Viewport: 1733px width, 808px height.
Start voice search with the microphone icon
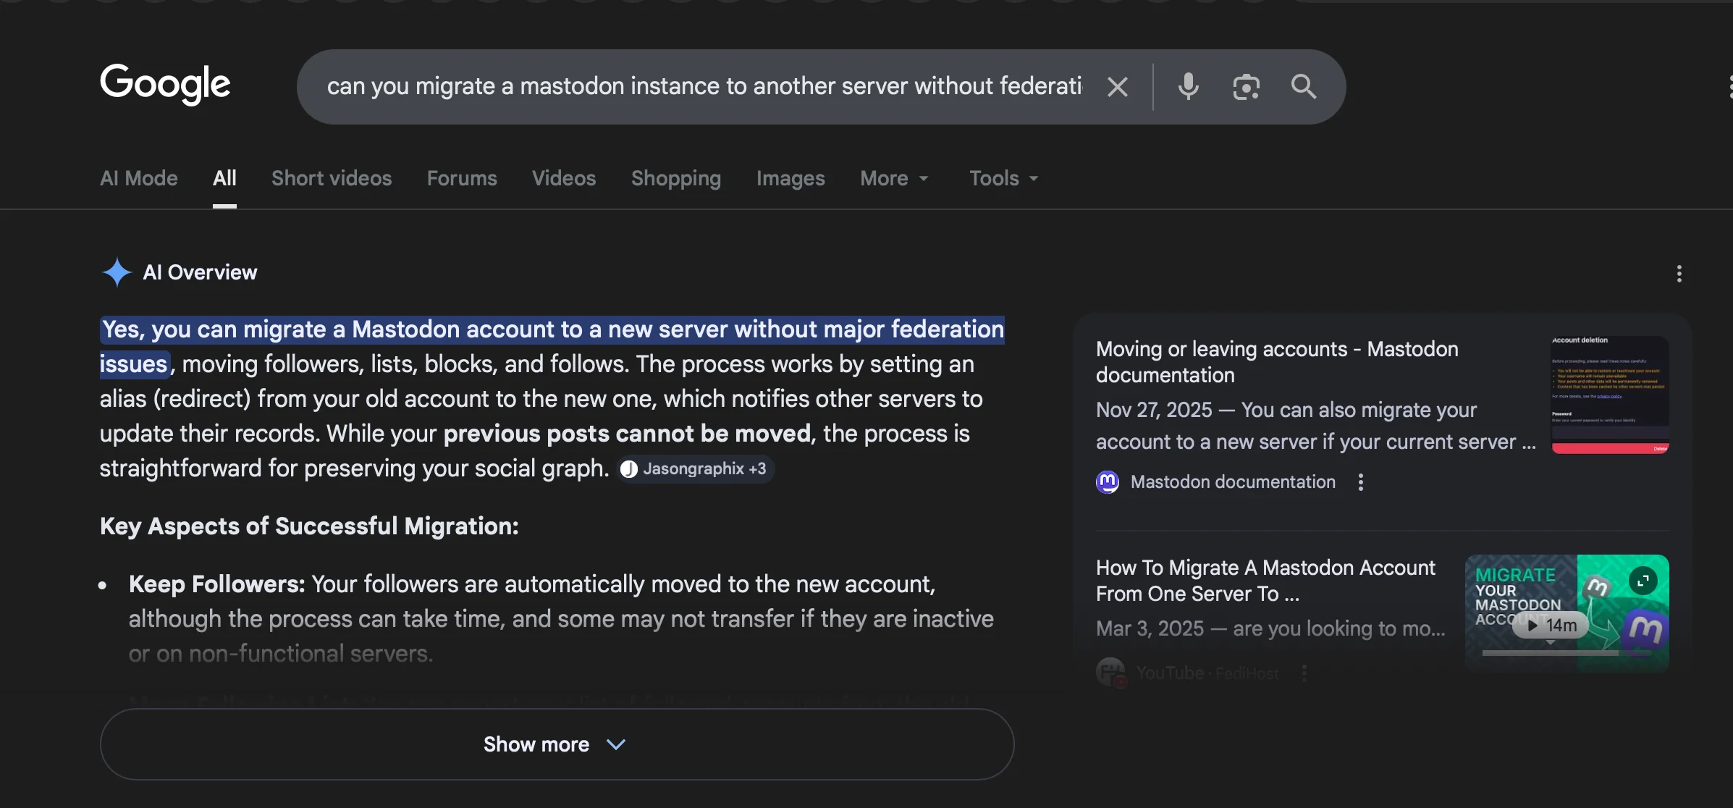tap(1188, 86)
